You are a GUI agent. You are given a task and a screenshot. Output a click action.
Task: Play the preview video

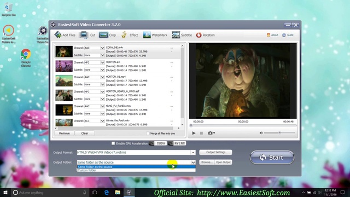click(194, 133)
